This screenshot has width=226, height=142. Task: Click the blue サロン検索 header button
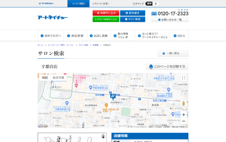pos(133,19)
